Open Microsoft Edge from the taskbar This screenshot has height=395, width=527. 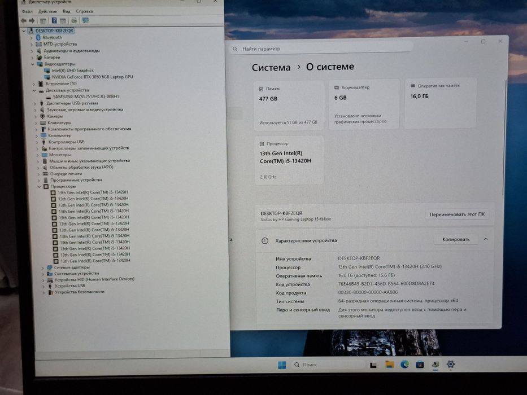tap(404, 365)
